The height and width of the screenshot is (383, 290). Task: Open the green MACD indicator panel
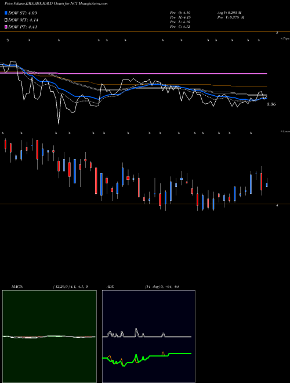(49, 337)
